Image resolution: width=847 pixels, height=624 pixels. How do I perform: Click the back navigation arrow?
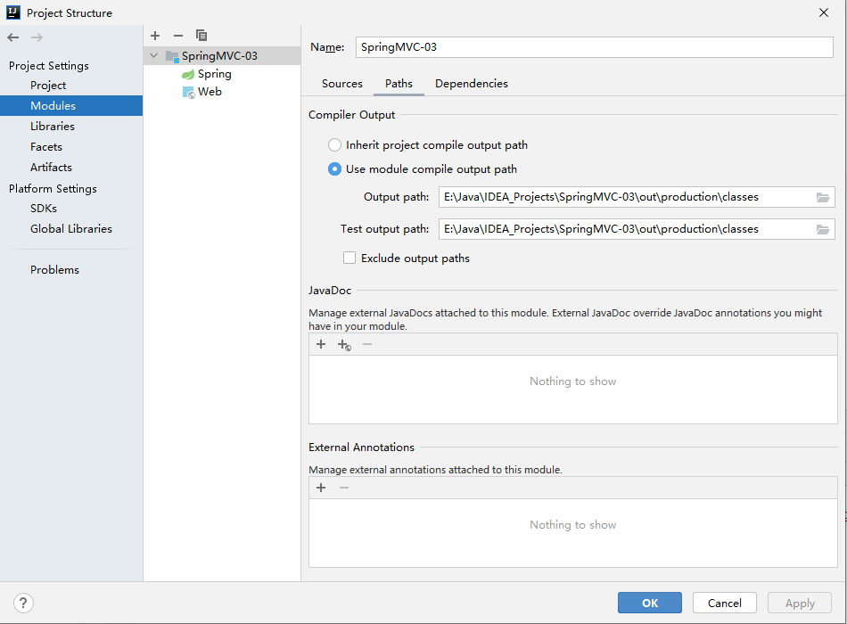click(13, 37)
